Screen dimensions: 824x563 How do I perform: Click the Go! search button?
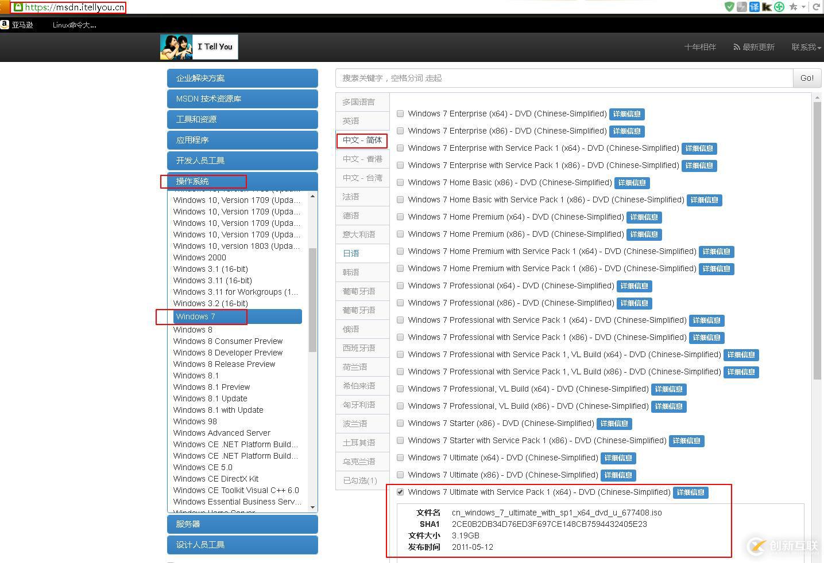point(807,78)
